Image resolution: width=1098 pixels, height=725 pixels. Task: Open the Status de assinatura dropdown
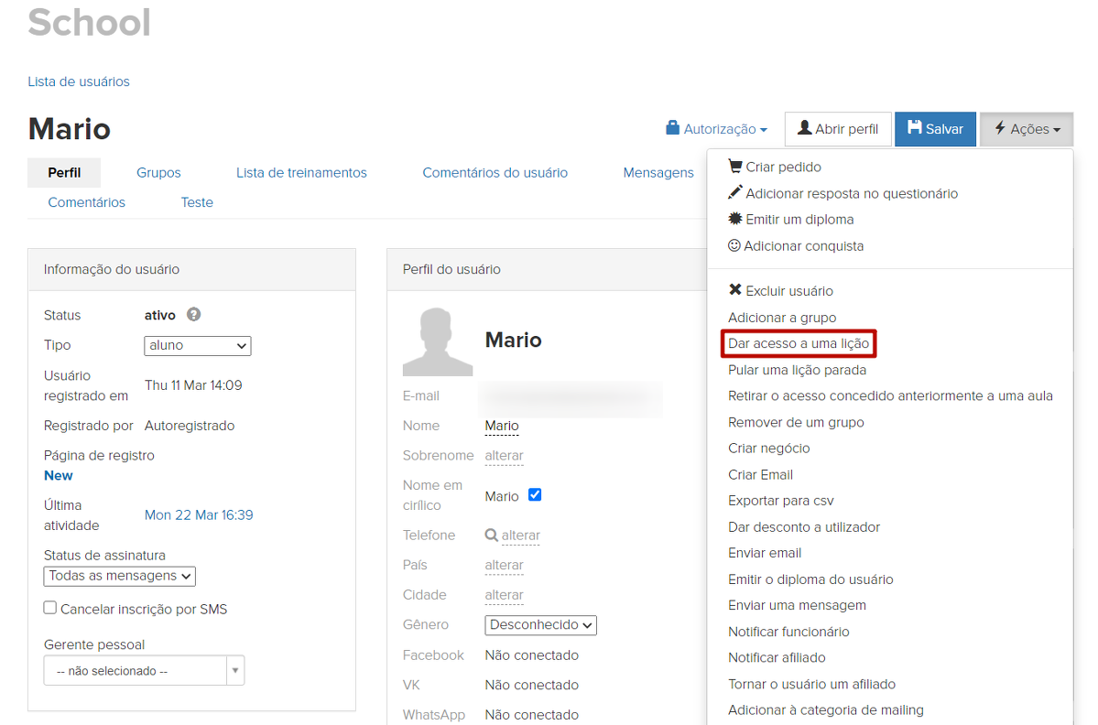pyautogui.click(x=120, y=576)
